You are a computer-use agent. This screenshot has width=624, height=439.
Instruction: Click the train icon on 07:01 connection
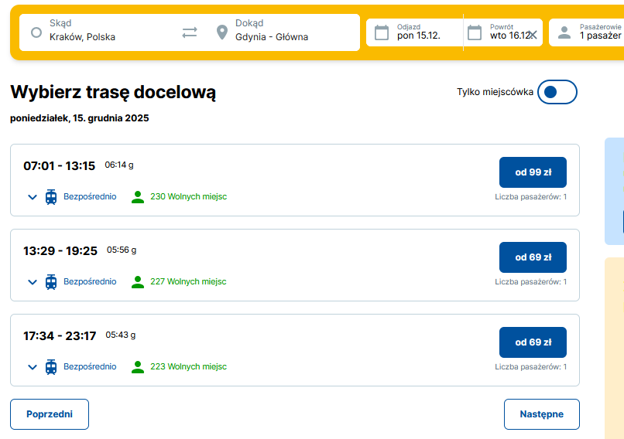(51, 197)
